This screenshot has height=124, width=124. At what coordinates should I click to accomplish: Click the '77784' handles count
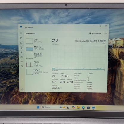[70, 82]
